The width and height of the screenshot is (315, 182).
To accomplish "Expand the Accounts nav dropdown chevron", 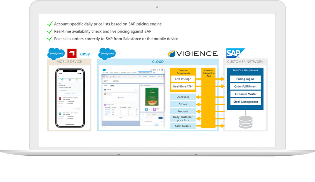I will (137, 73).
